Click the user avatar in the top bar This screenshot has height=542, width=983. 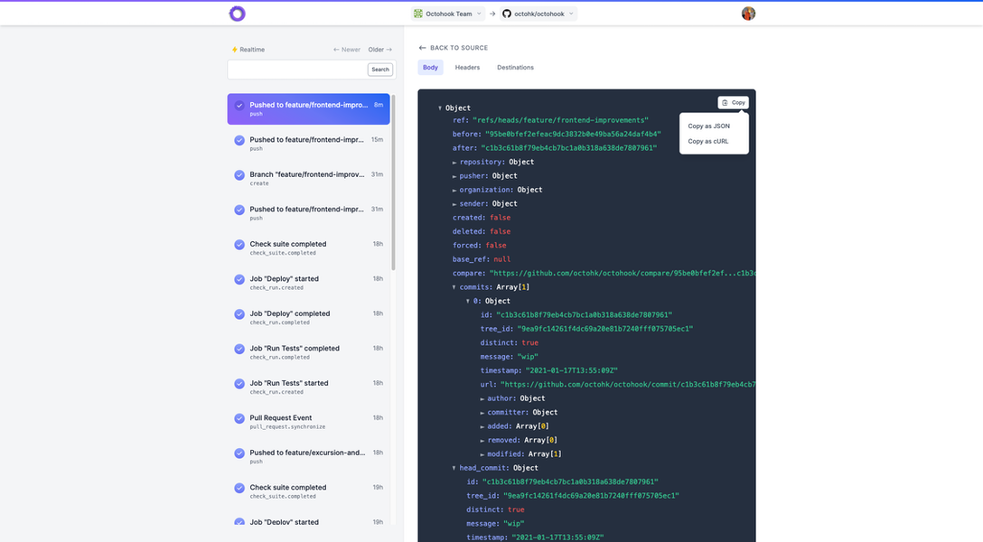747,14
